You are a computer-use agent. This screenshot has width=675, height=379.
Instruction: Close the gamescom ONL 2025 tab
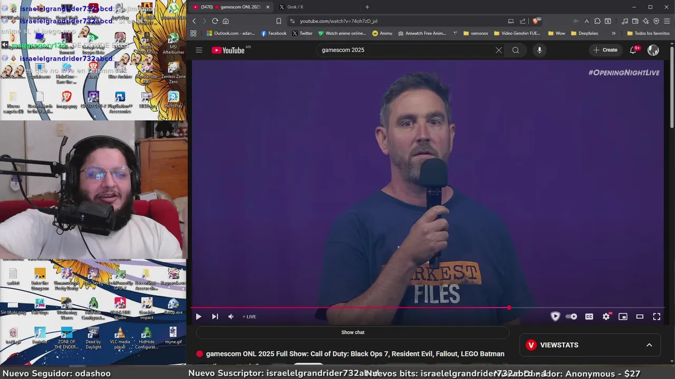click(x=267, y=7)
